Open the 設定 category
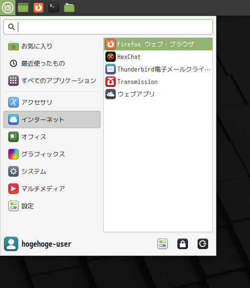Image resolution: width=250 pixels, height=288 pixels. pos(52,206)
